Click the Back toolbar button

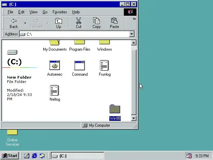(x=14, y=23)
